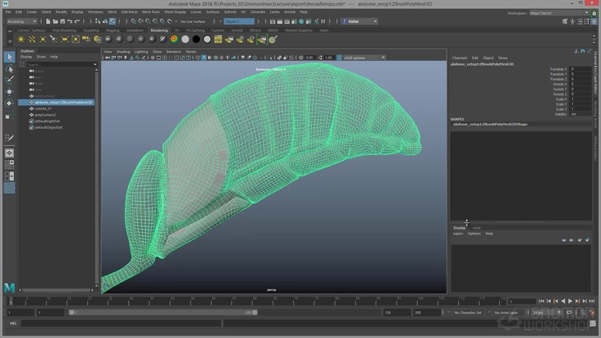601x338 pixels.
Task: Click the black material shelf icon
Action: coord(196,39)
